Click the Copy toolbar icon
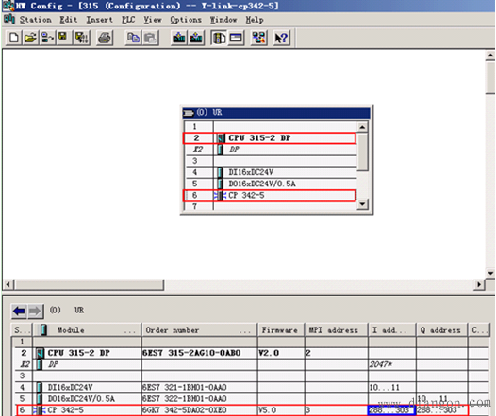 (x=133, y=38)
